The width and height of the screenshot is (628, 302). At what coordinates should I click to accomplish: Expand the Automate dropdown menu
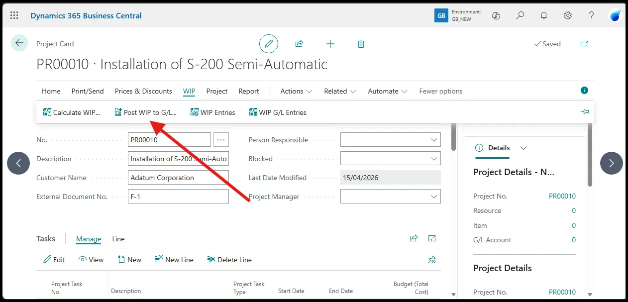(x=388, y=91)
